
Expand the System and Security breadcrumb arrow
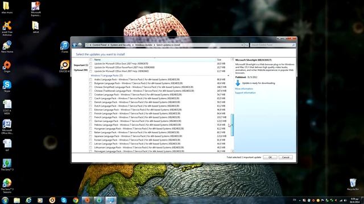coord(133,45)
